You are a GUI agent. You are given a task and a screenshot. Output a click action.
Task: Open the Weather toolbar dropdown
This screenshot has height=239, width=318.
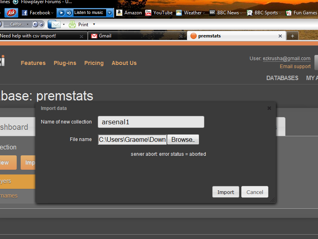(x=190, y=13)
